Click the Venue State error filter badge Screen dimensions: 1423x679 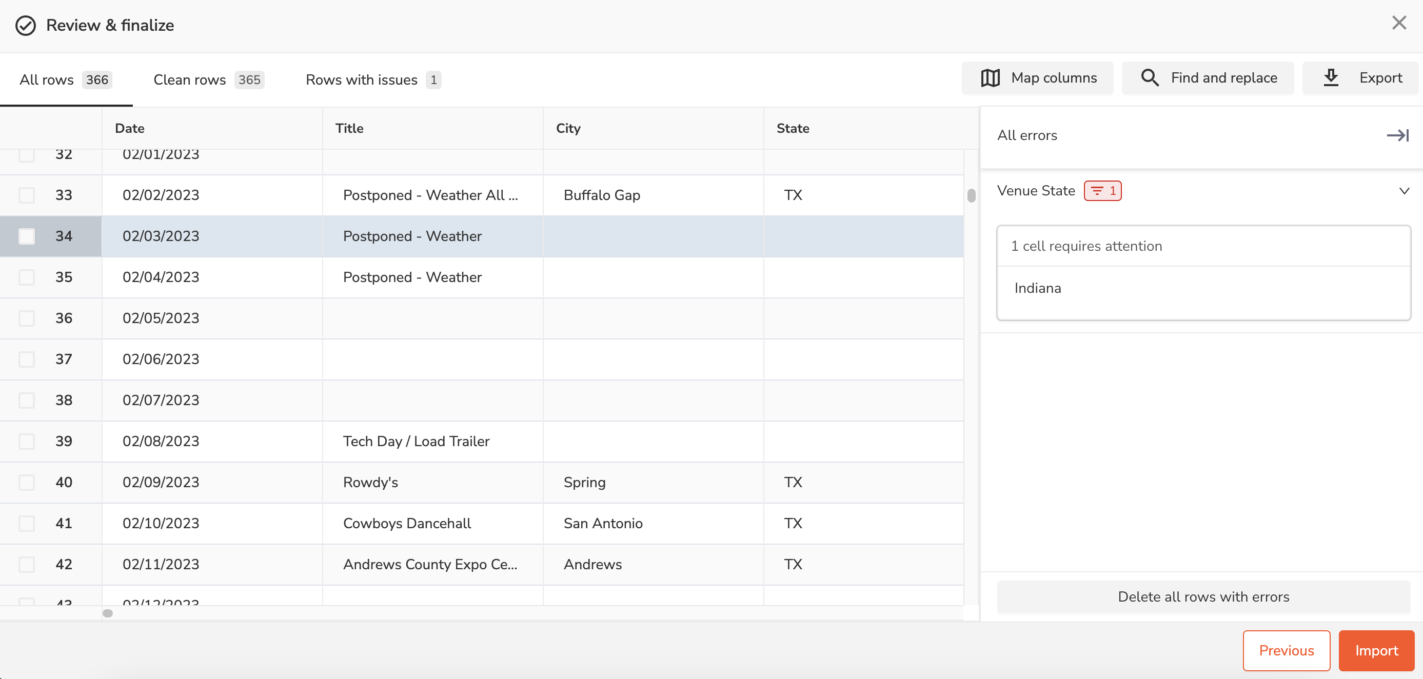point(1102,191)
